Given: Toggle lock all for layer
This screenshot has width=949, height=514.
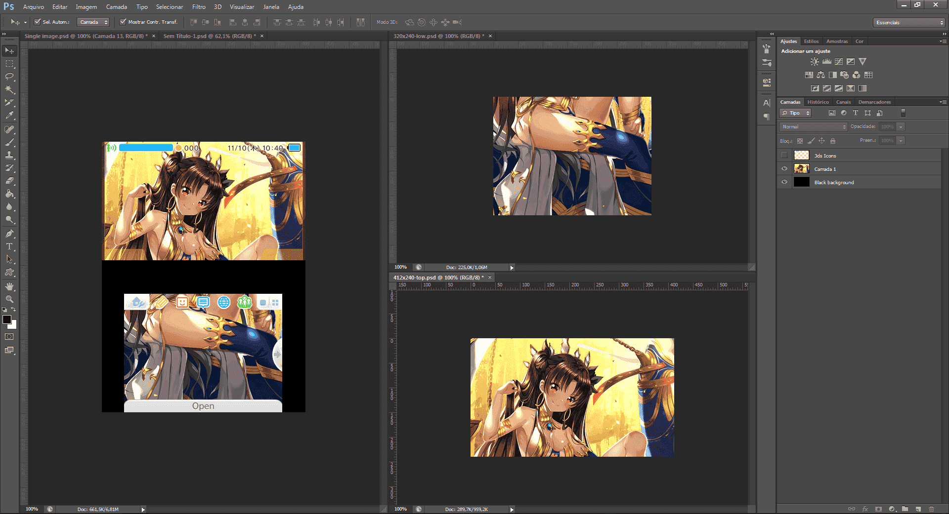Looking at the screenshot, I should click(x=833, y=141).
